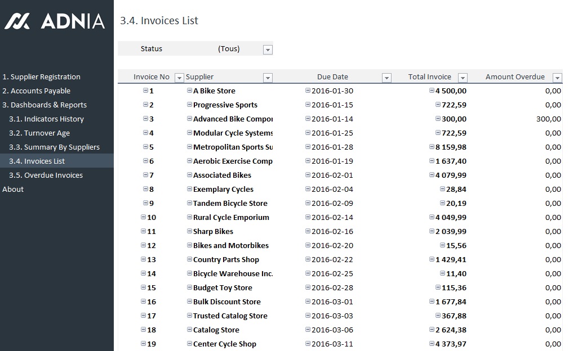Open the Due Date column filter

click(x=386, y=78)
